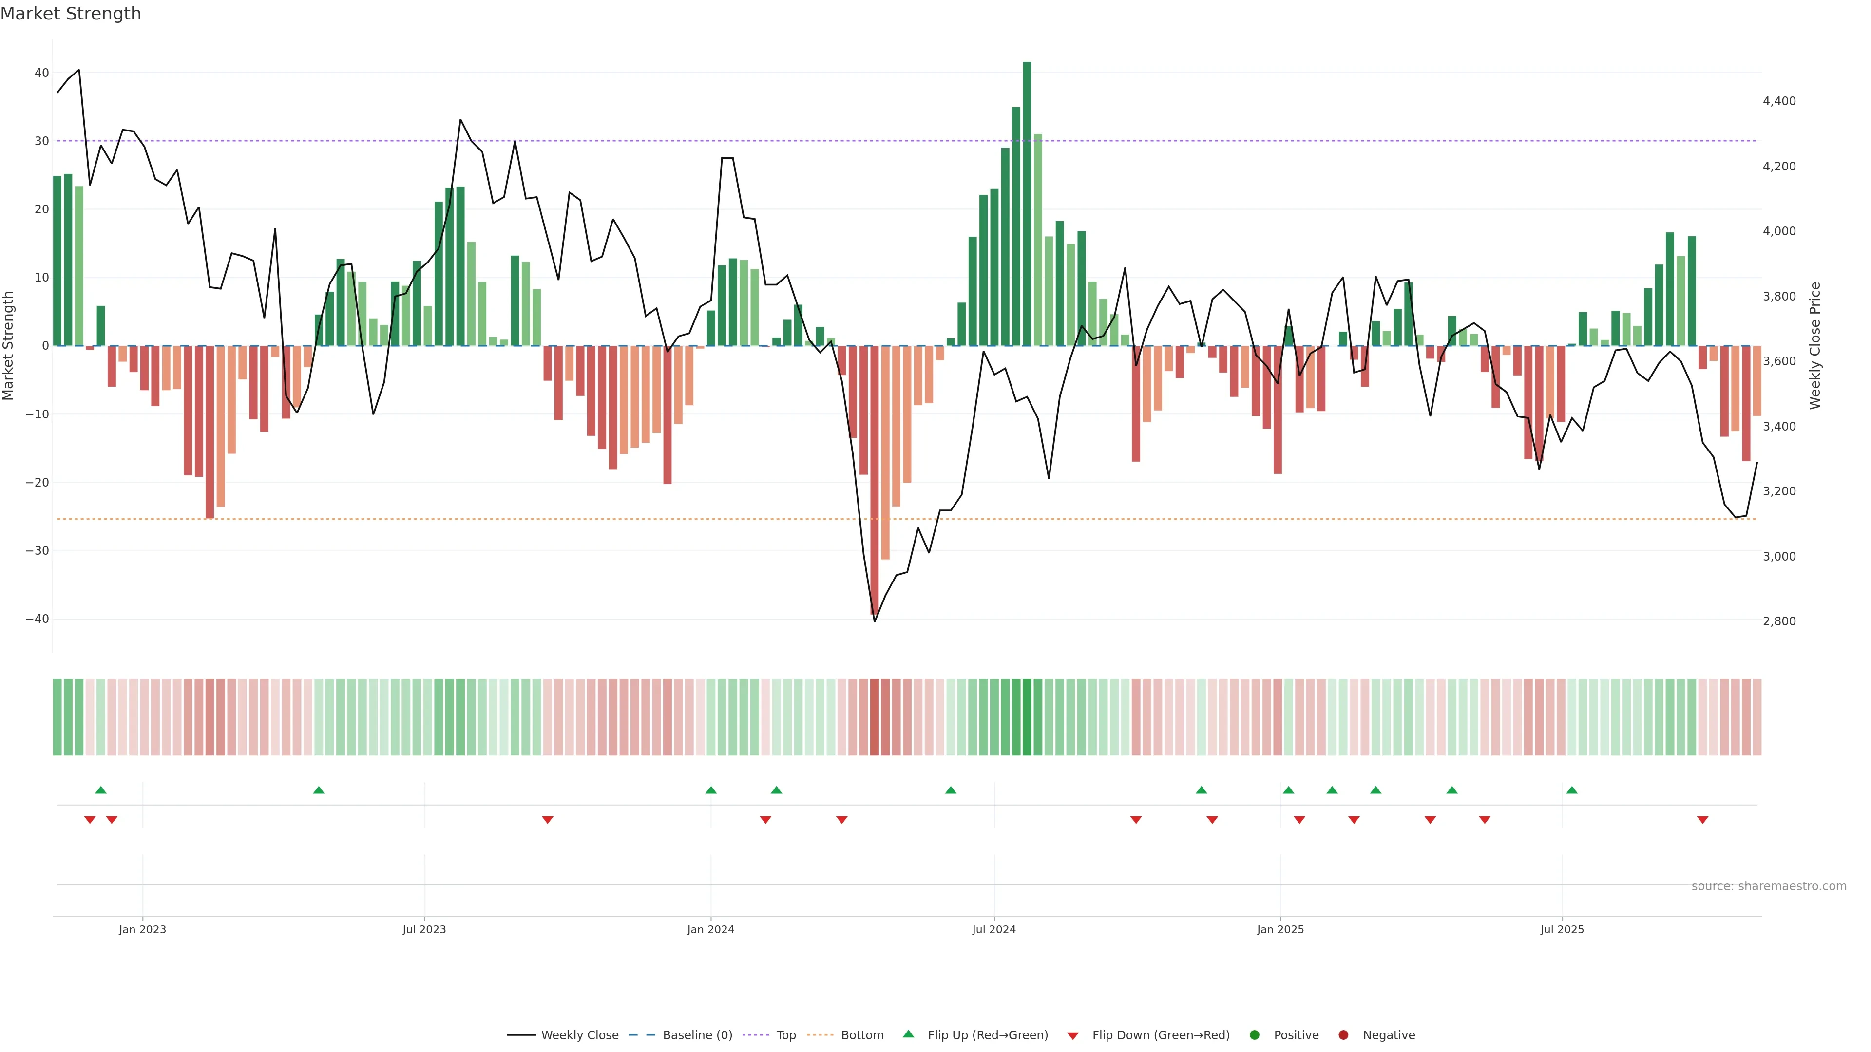
Task: Click the Jan 2025 x-axis label
Action: click(1280, 929)
